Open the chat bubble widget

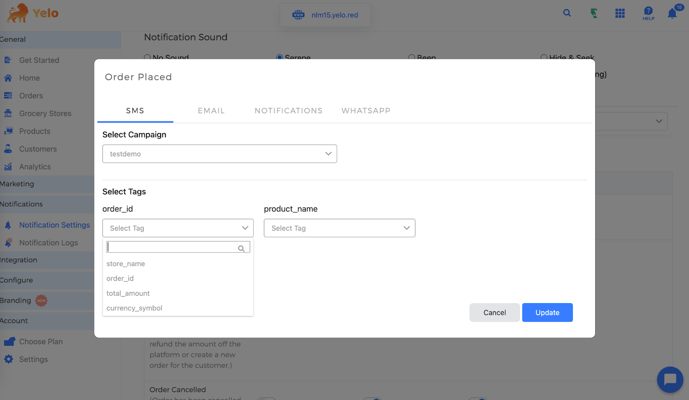[x=670, y=380]
